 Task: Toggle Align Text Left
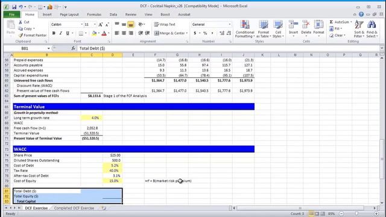pyautogui.click(x=117, y=33)
